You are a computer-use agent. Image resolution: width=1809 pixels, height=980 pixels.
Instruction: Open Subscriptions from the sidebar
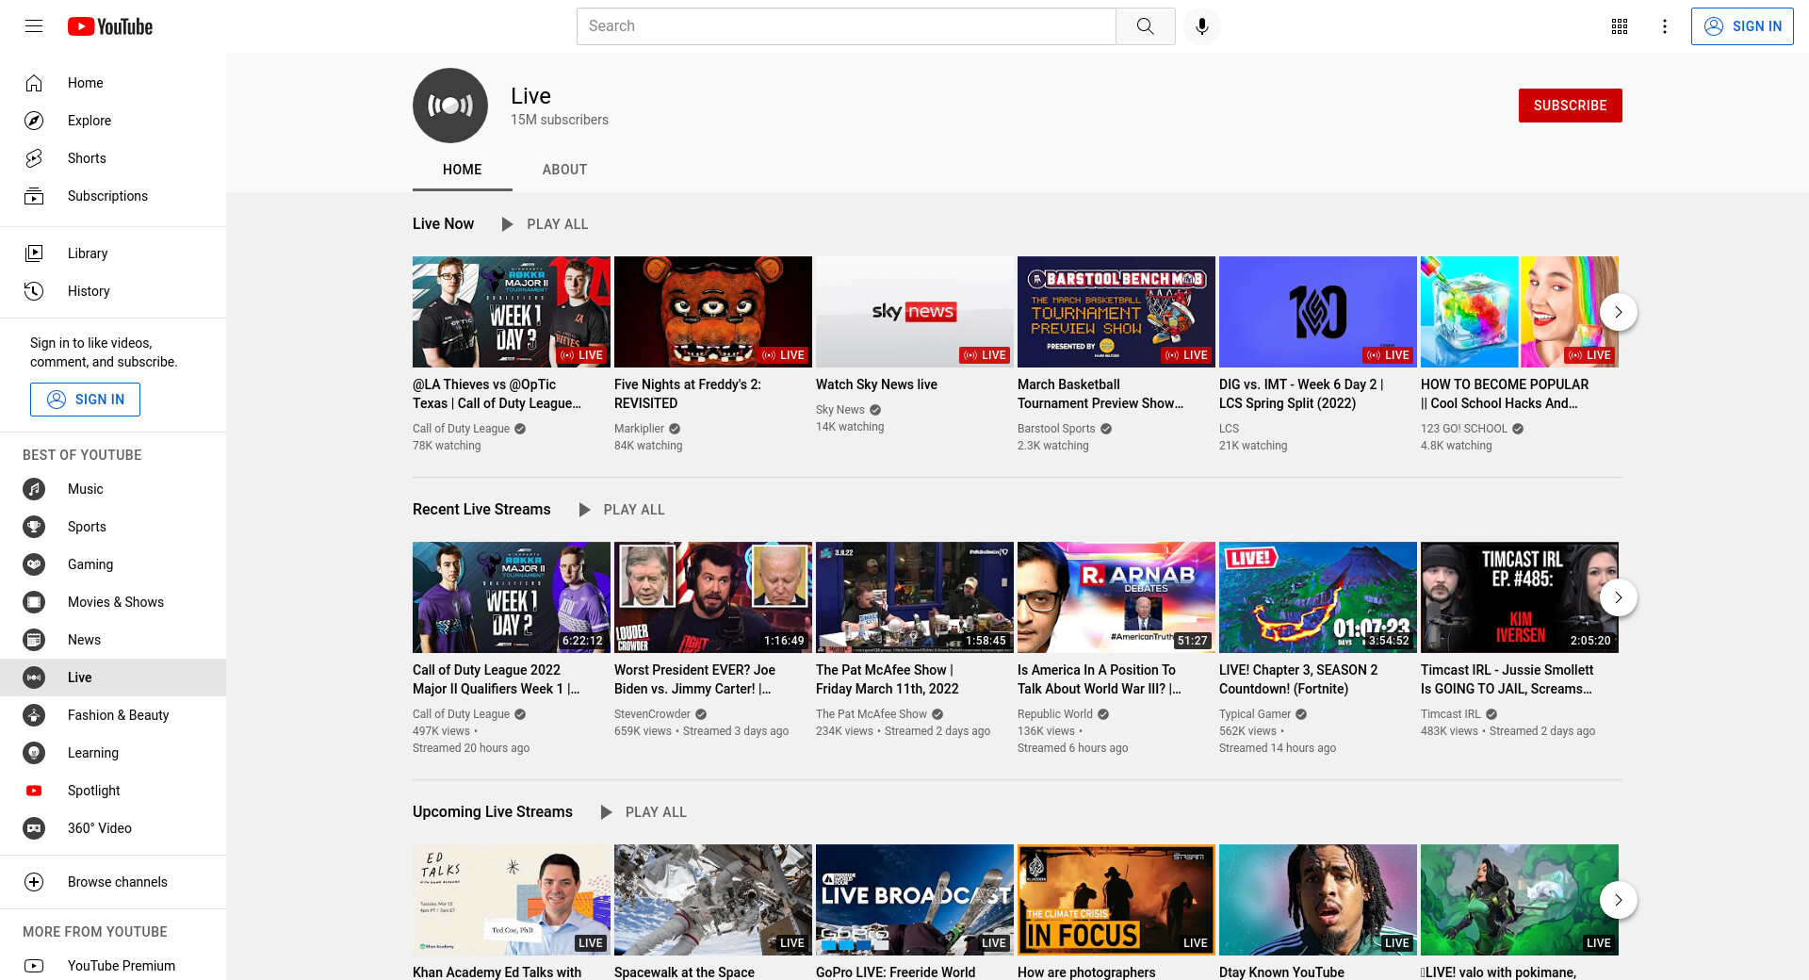pyautogui.click(x=113, y=196)
